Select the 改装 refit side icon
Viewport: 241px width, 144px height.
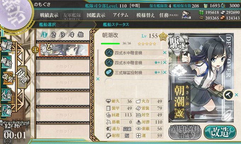[7, 78]
